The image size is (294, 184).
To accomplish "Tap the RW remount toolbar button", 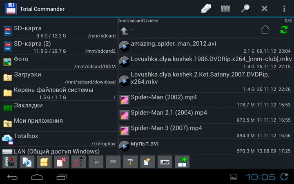I will 165,162.
